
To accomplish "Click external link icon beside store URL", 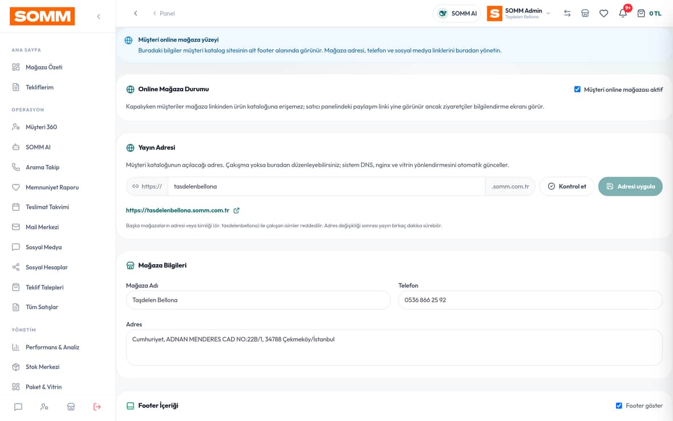I will click(x=237, y=211).
